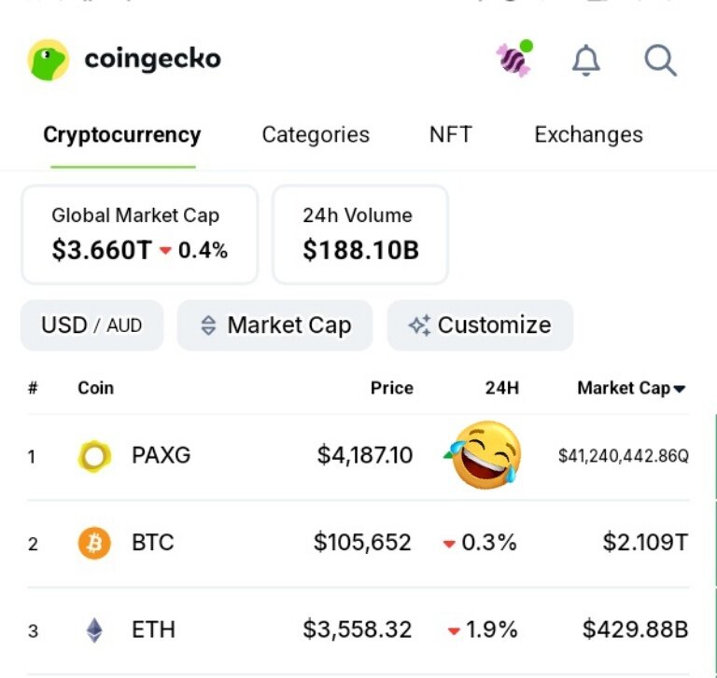Toggle currency between USD and AUD
717x678 pixels.
click(x=91, y=325)
